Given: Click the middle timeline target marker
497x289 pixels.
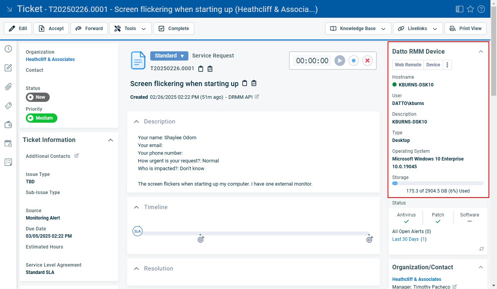Looking at the screenshot, I should (201, 239).
